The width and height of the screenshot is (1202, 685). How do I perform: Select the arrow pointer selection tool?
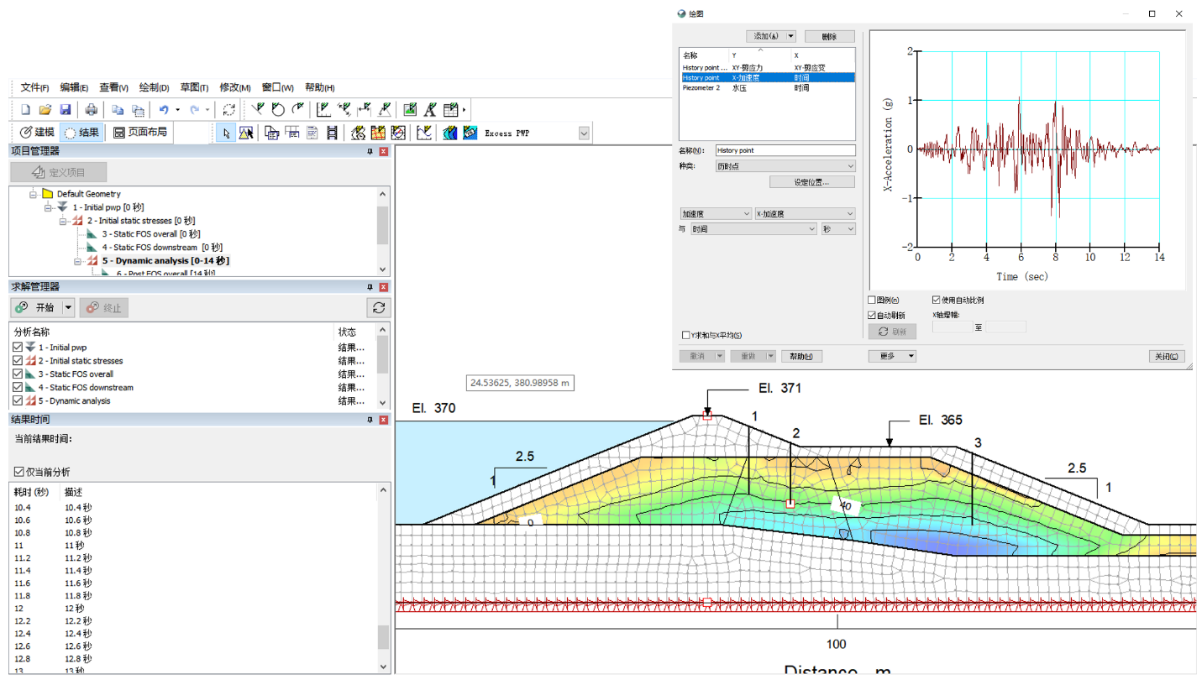click(225, 133)
